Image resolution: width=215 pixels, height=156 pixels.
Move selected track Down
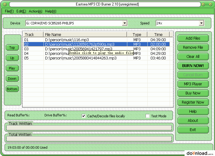[12, 79]
